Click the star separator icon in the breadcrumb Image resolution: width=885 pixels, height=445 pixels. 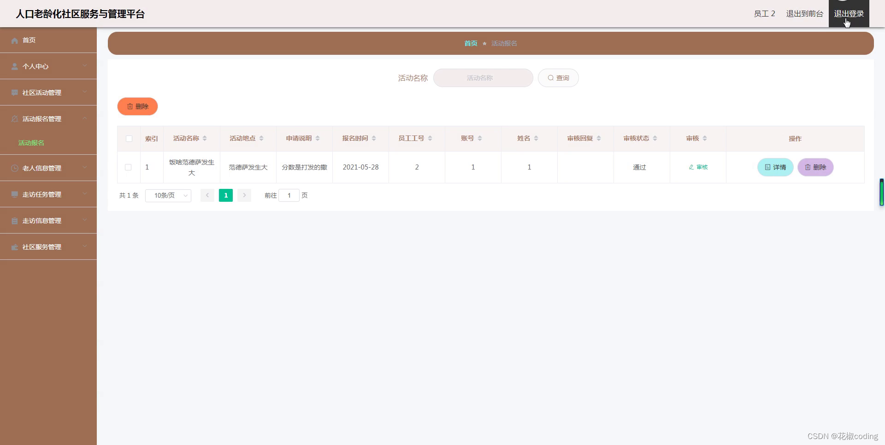[x=484, y=44]
